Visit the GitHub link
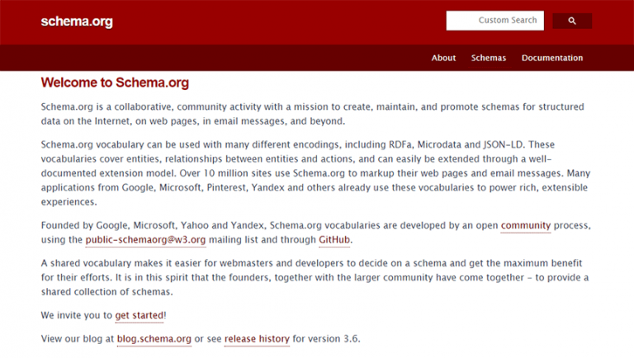 pyautogui.click(x=334, y=239)
